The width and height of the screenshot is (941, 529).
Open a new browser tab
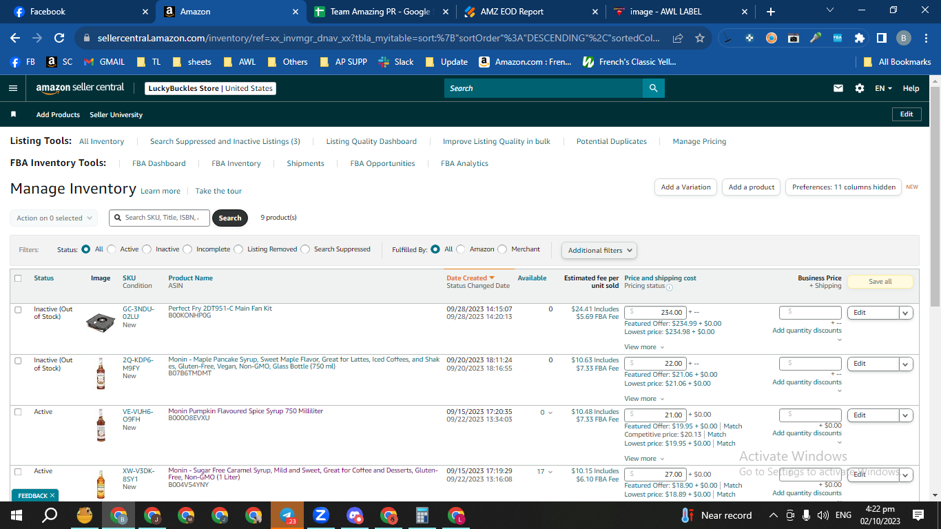(771, 12)
